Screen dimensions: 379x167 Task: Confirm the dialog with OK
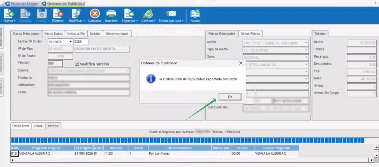click(x=230, y=97)
